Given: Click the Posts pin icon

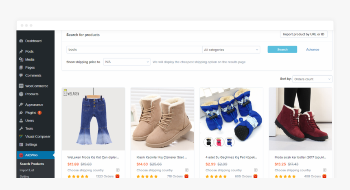Looking at the screenshot, I should pyautogui.click(x=21, y=52).
